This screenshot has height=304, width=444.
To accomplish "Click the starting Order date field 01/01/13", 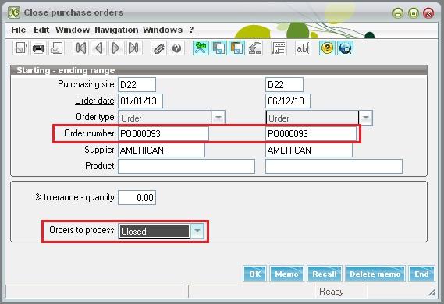I will point(140,101).
